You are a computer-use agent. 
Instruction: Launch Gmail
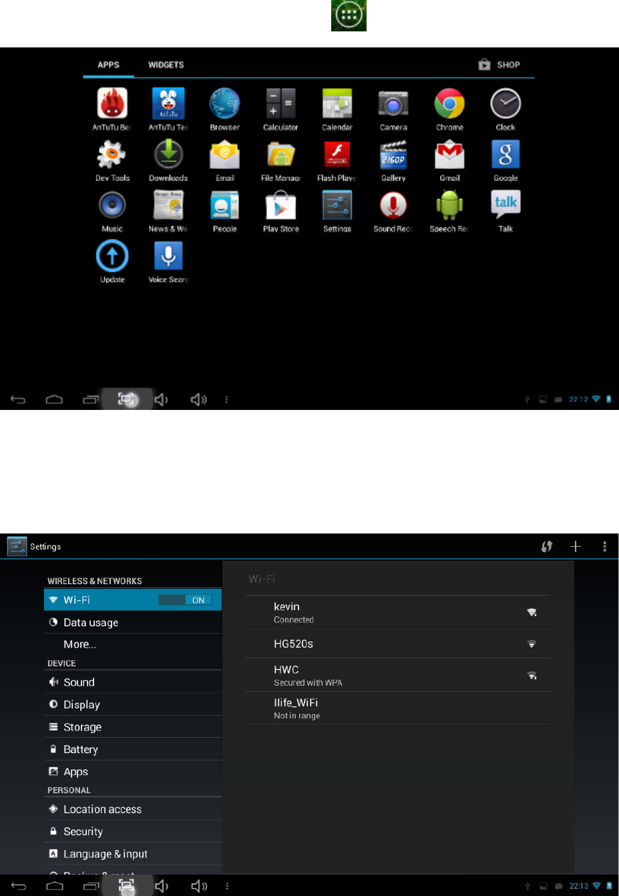click(x=449, y=160)
